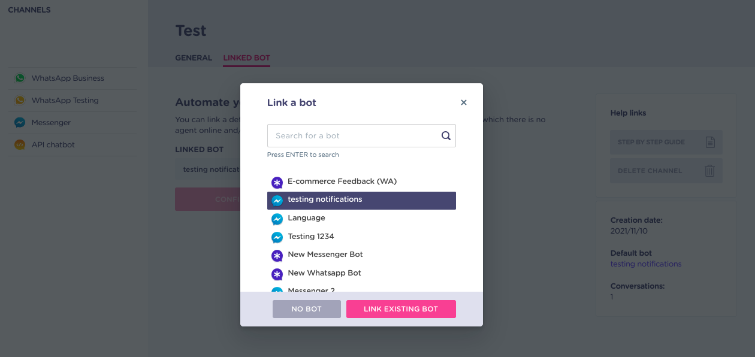Open the LINKED BOT tab

point(246,58)
